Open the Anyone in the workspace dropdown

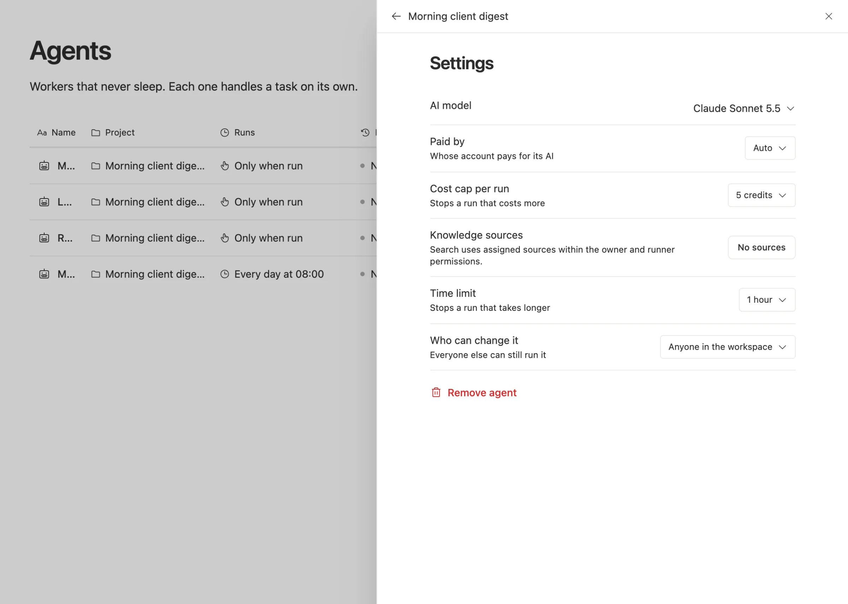728,347
